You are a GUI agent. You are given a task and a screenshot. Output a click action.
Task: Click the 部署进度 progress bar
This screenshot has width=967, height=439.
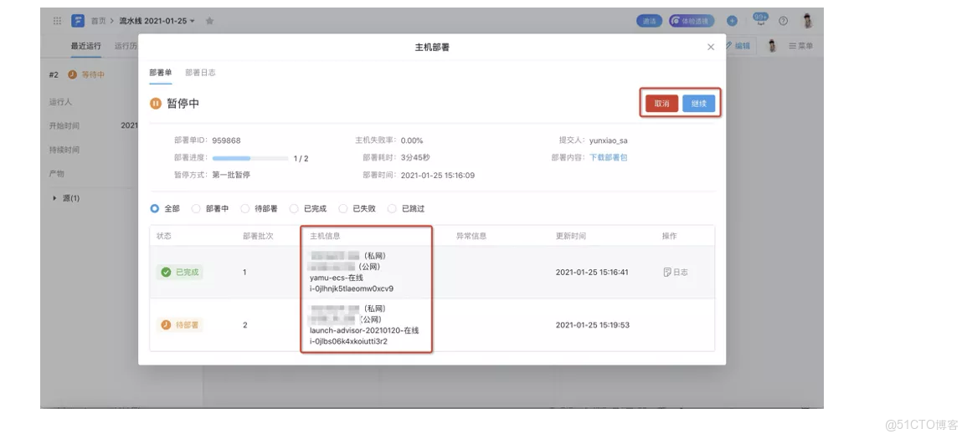(250, 158)
